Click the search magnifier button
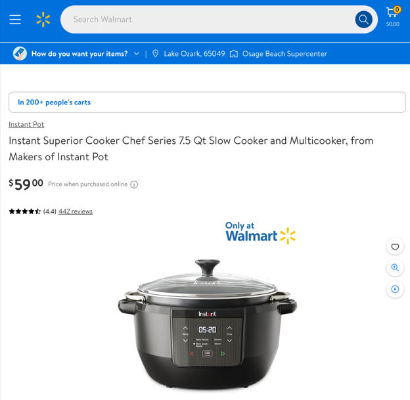The height and width of the screenshot is (400, 410). [x=363, y=20]
